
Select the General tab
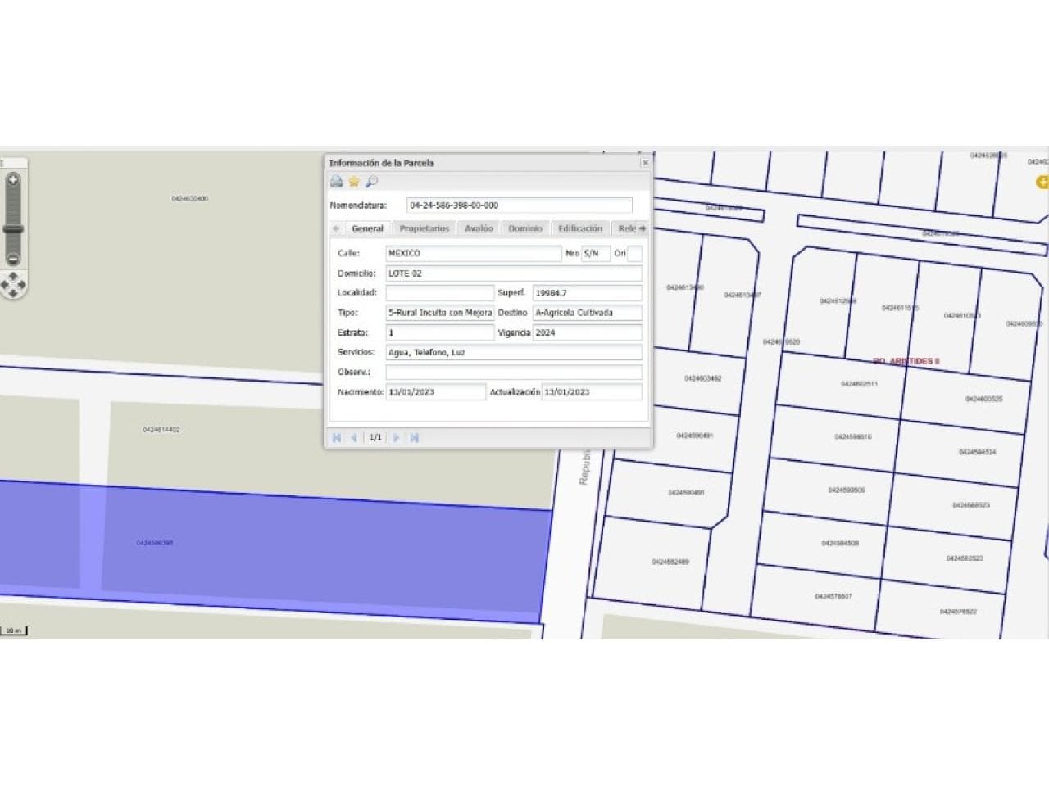[x=367, y=228]
